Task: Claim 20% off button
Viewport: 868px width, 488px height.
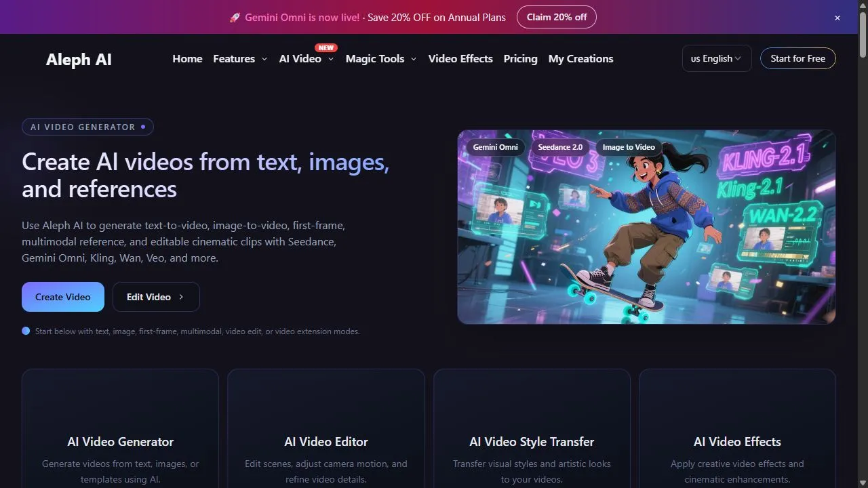Action: (x=557, y=17)
